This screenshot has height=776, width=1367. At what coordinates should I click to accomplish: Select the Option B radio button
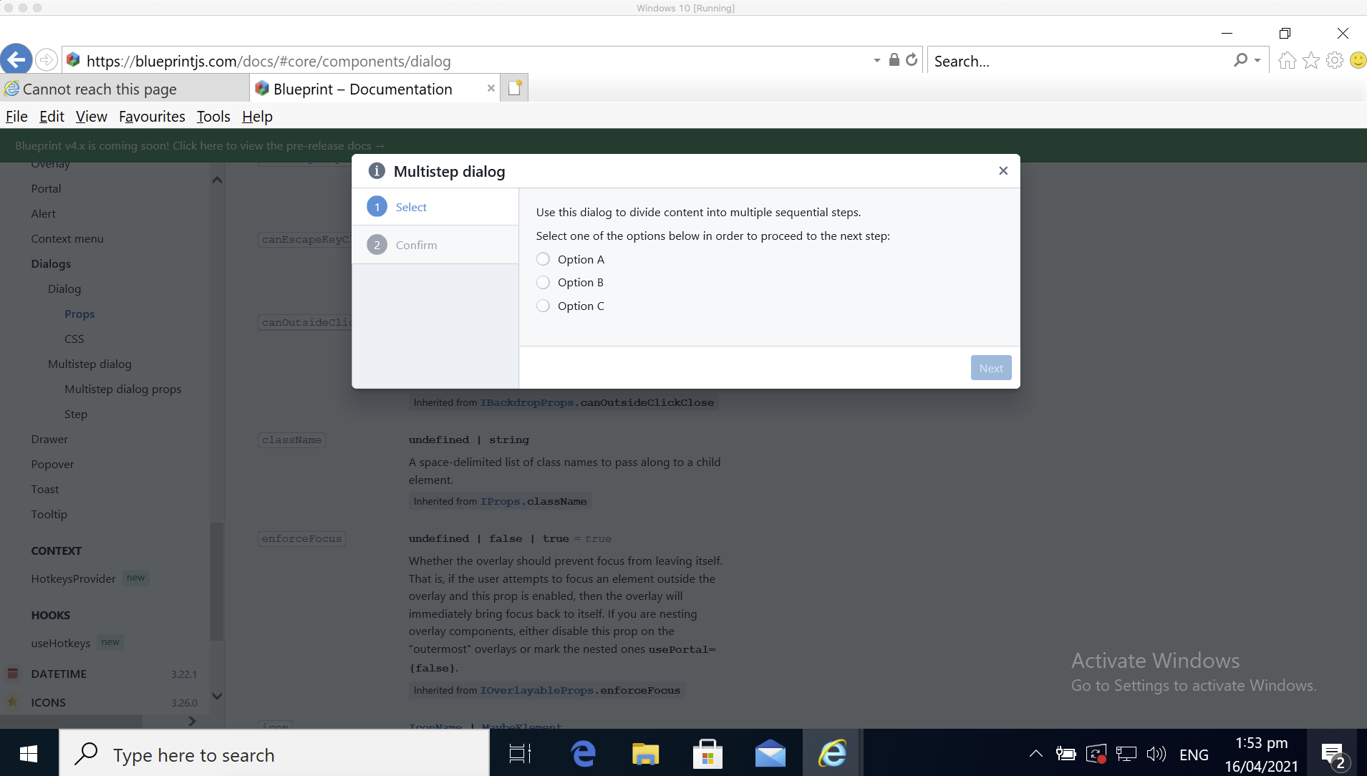point(543,282)
